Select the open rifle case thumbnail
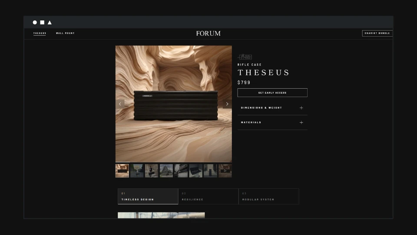Image resolution: width=417 pixels, height=235 pixels. point(196,171)
